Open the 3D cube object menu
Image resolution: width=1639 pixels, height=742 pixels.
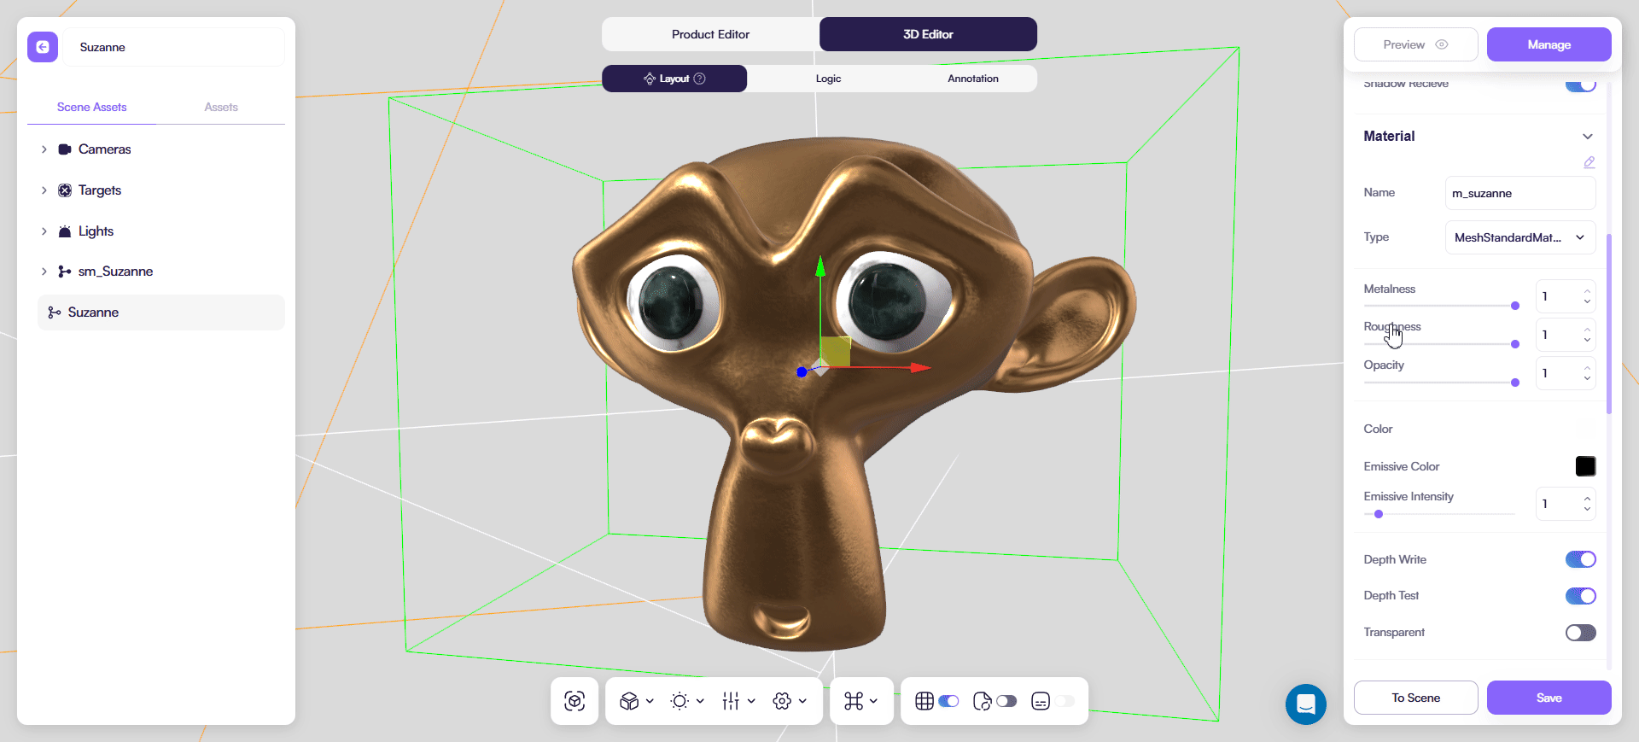click(636, 701)
